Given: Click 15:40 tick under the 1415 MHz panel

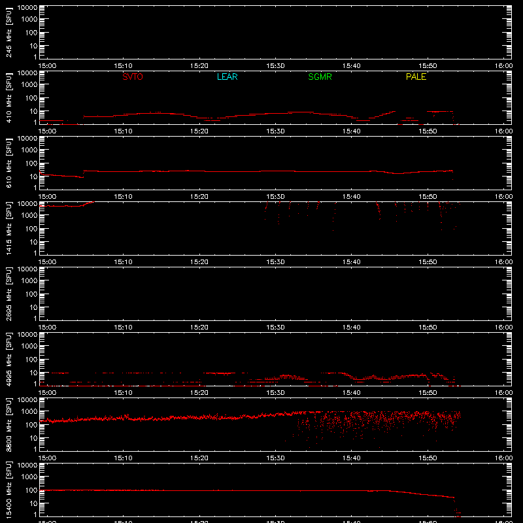Looking at the screenshot, I should (x=351, y=262).
